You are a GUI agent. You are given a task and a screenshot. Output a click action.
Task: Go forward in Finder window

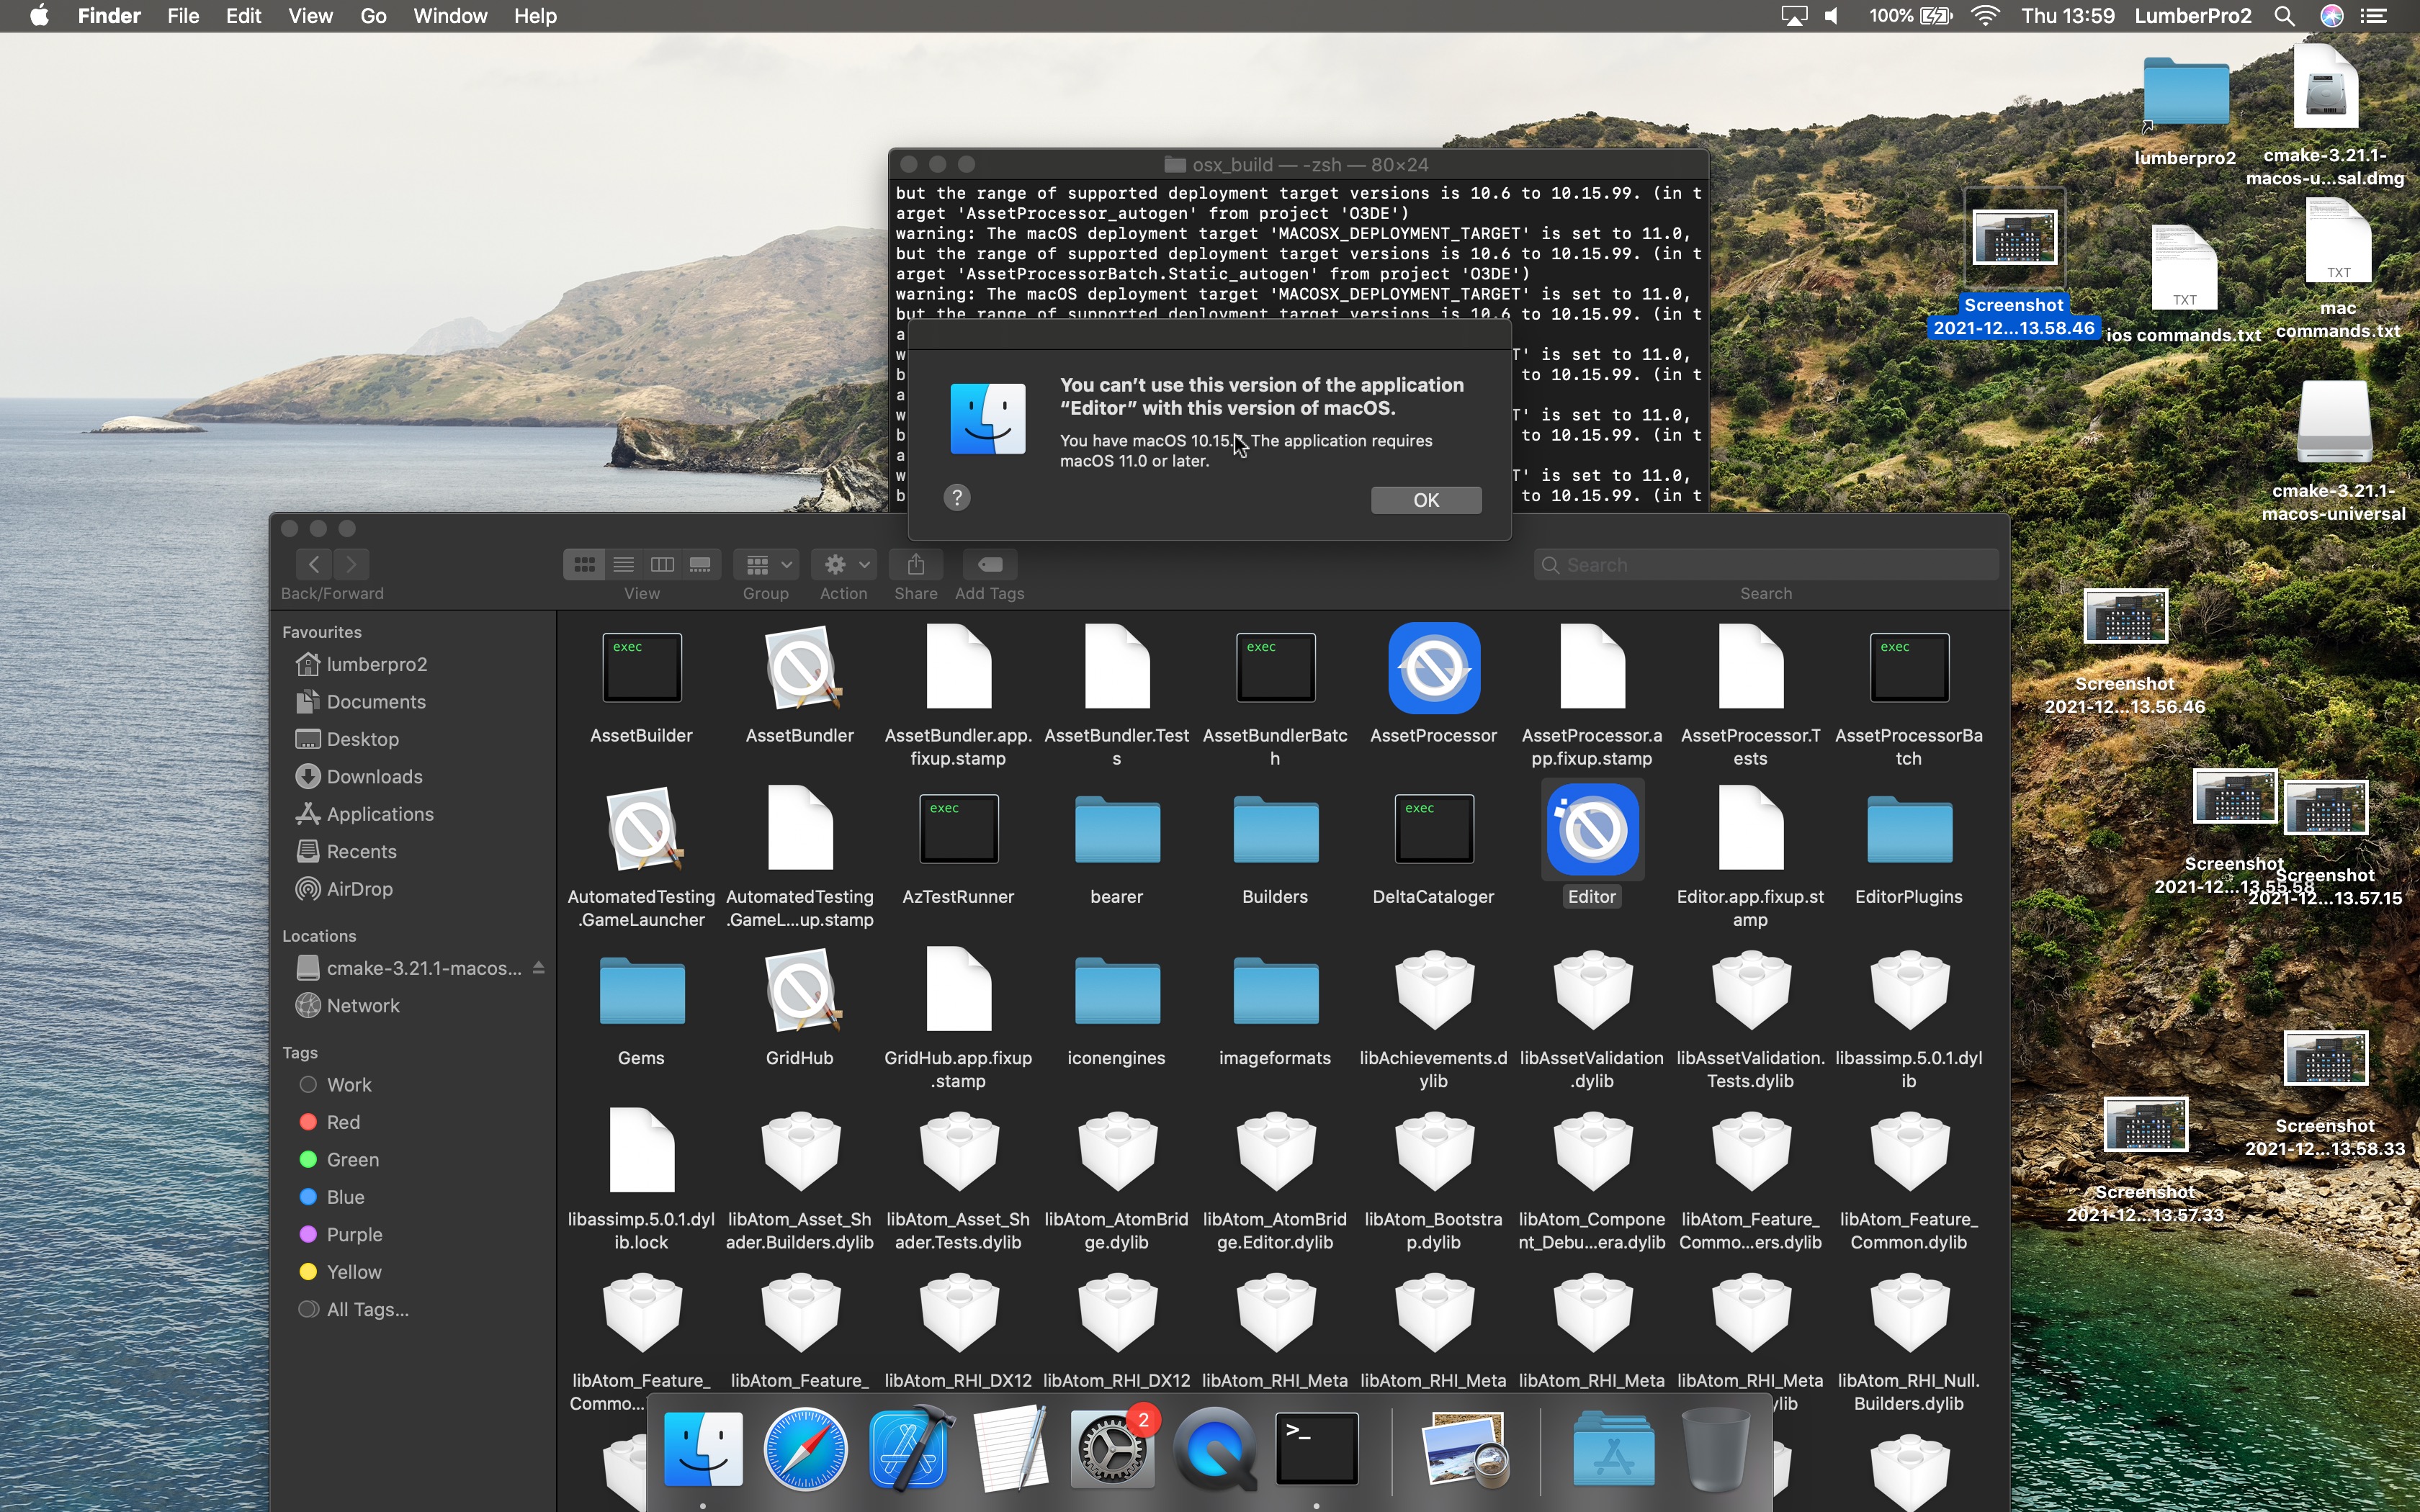point(351,564)
